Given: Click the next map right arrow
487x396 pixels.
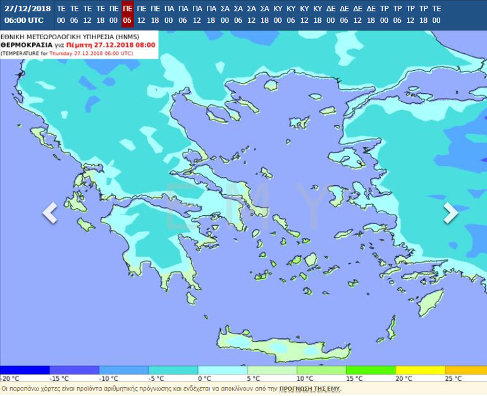Looking at the screenshot, I should (x=450, y=213).
